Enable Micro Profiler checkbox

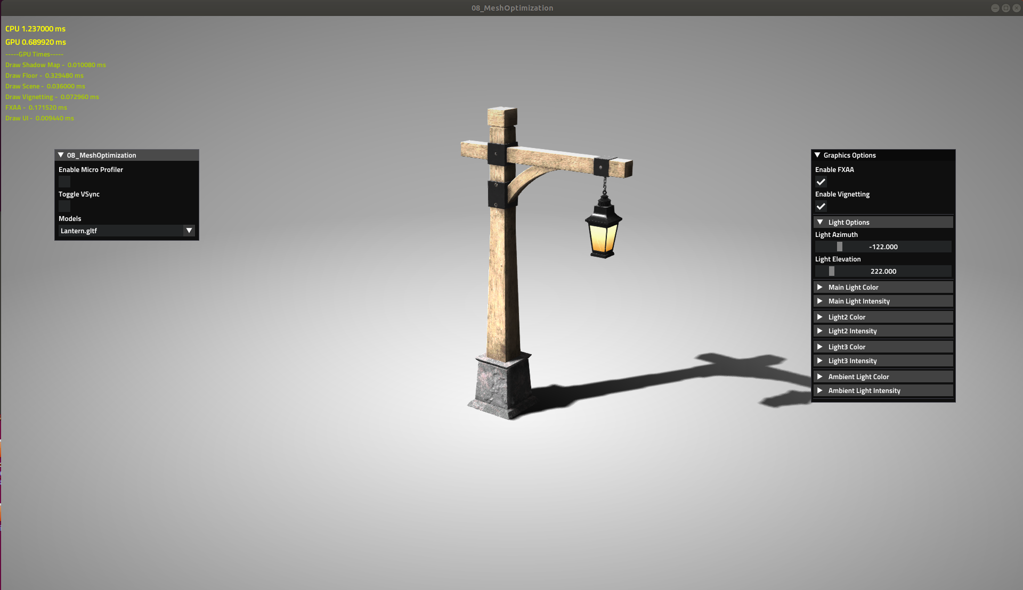coord(64,182)
